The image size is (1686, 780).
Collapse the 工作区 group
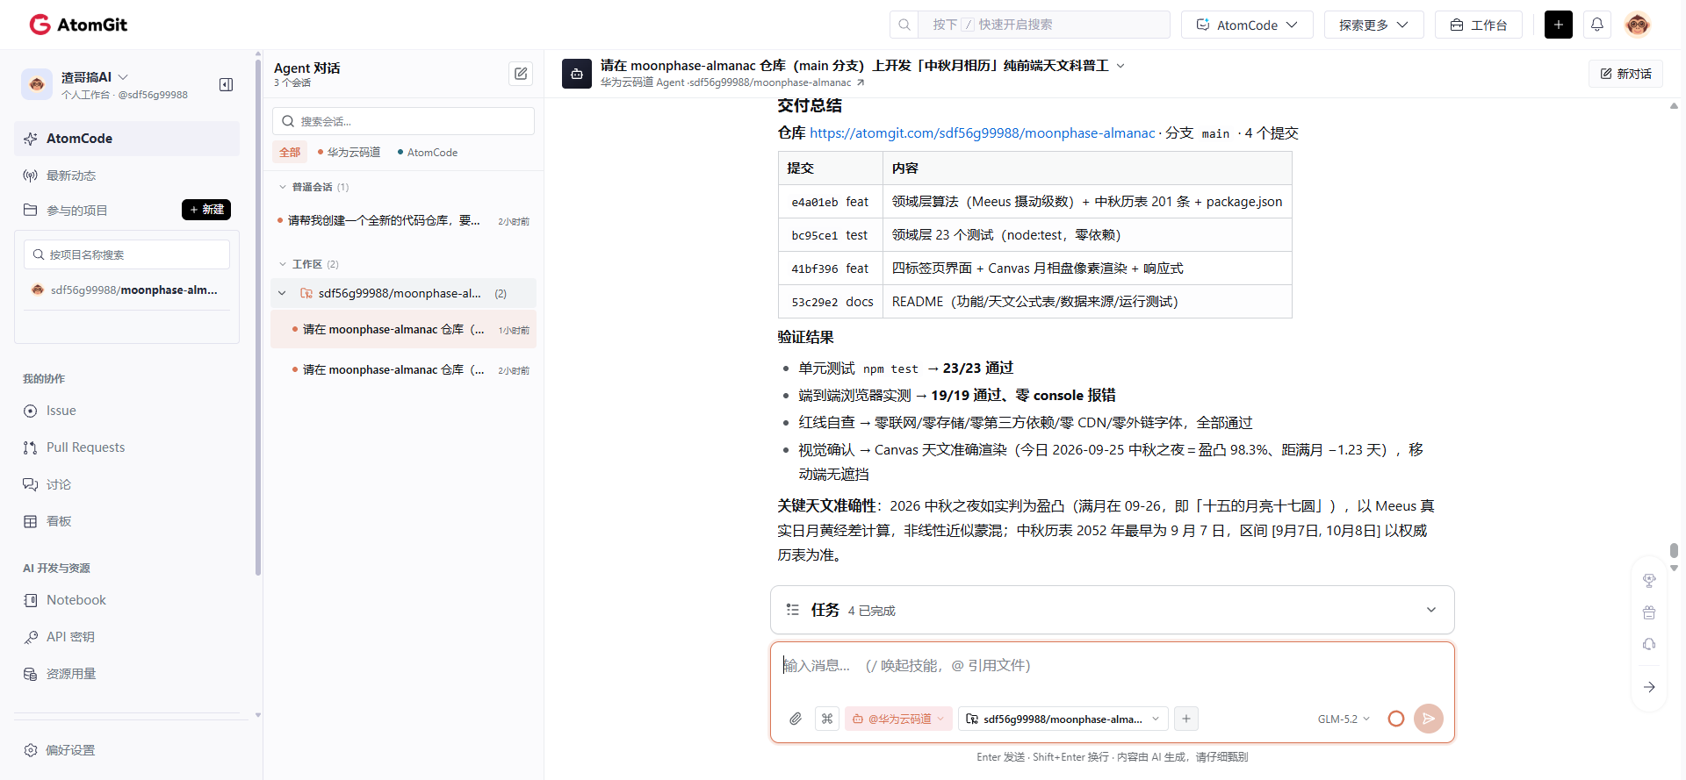coord(283,264)
